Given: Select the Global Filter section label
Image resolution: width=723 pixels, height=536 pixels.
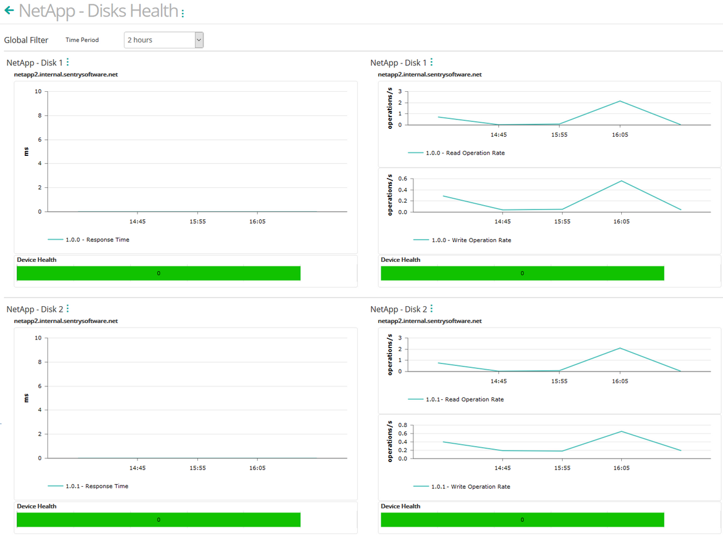Looking at the screenshot, I should (x=26, y=39).
